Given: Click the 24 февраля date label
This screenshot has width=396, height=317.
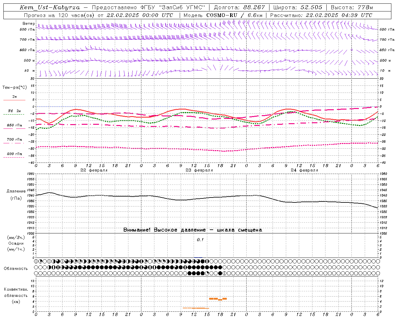Looking at the screenshot, I should pos(304,170).
